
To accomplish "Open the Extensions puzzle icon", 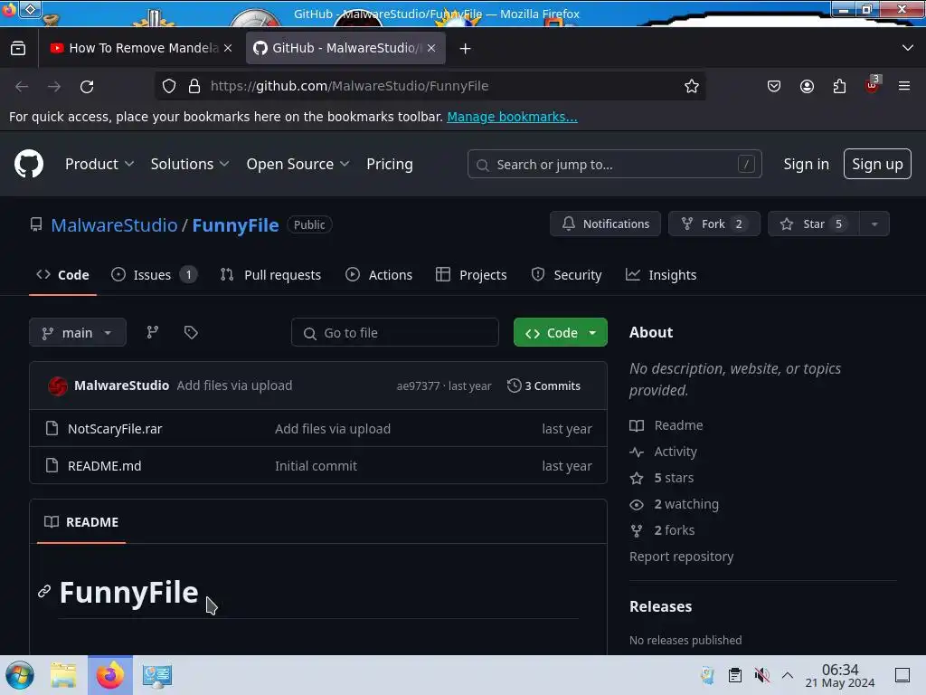I will [x=839, y=86].
